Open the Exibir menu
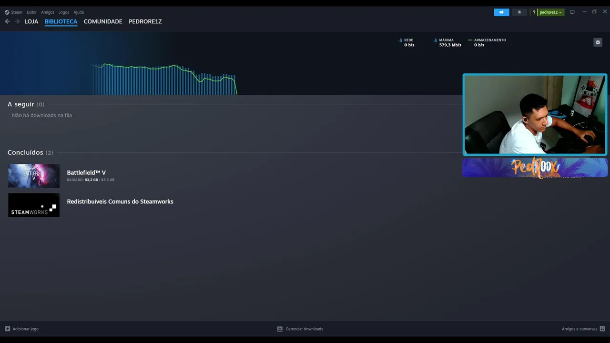 coord(31,12)
